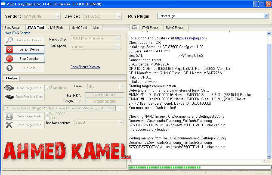
Task: Click the Start(HEX) input field
Action: 105,95
